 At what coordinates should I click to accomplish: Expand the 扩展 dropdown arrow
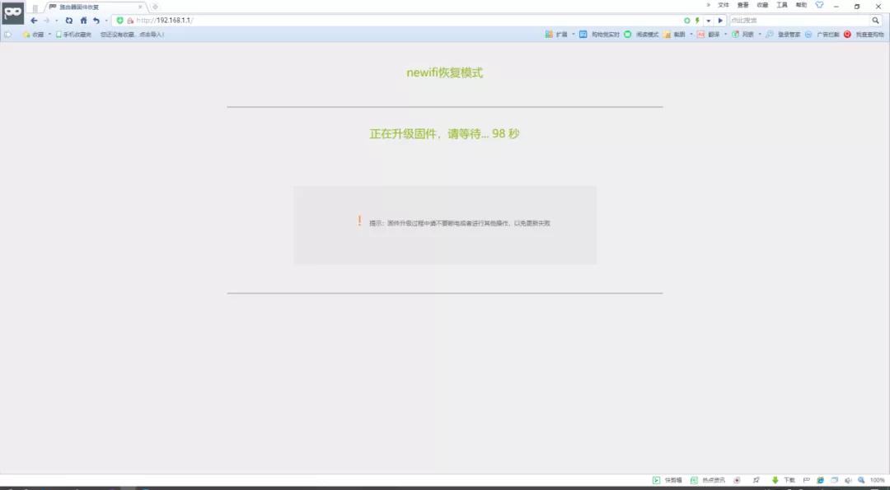tap(574, 35)
